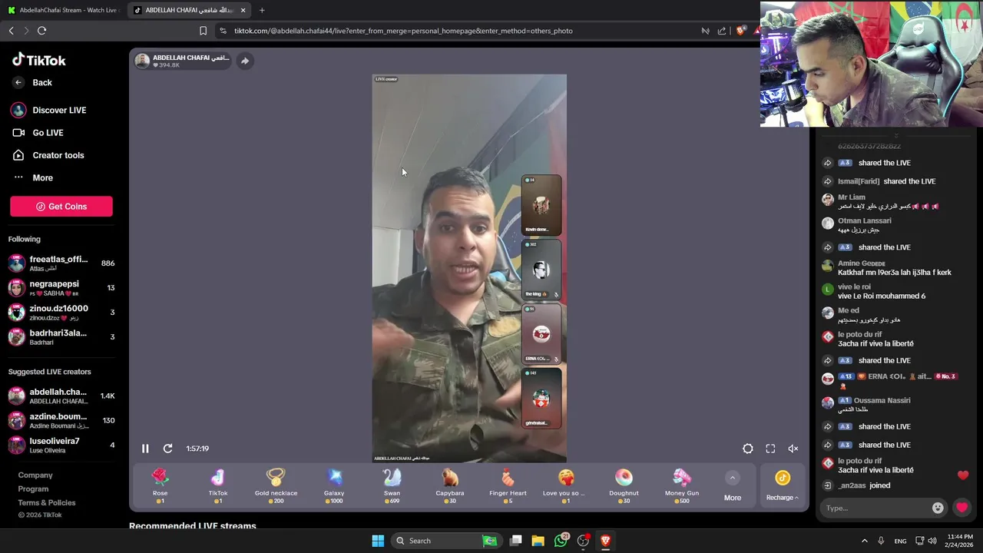The width and height of the screenshot is (983, 553).
Task: Click Mr Liam's chat username
Action: point(852,197)
